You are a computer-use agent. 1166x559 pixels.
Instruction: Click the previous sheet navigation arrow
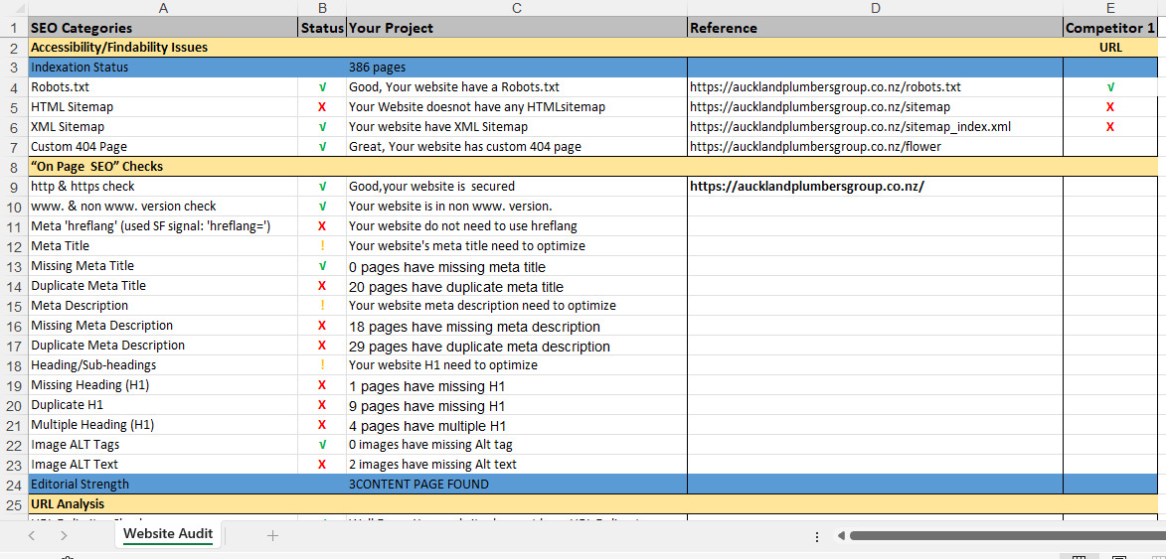click(32, 535)
